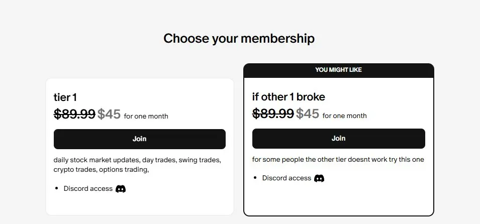Click tier 1 crossed-out $89.99 price

(x=74, y=114)
